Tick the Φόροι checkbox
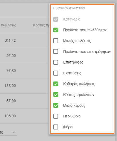 pyautogui.click(x=56, y=127)
